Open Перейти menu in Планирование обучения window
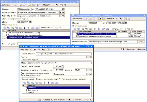The width and height of the screenshot is (147, 102). (x=112, y=19)
